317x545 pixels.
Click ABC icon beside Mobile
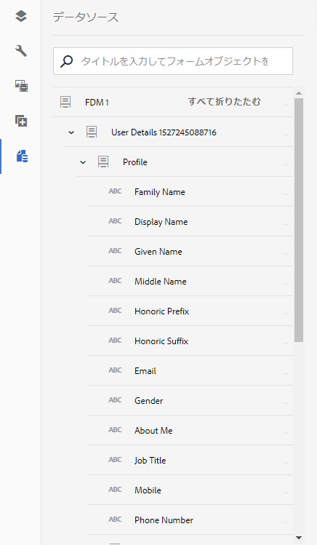[116, 490]
